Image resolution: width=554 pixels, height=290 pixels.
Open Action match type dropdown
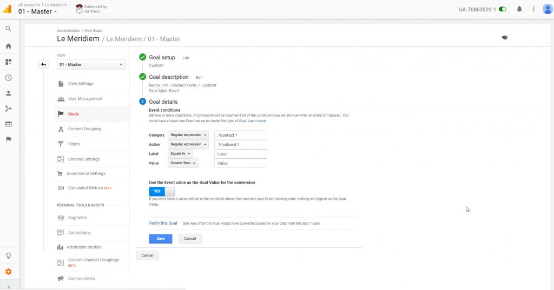(x=188, y=144)
